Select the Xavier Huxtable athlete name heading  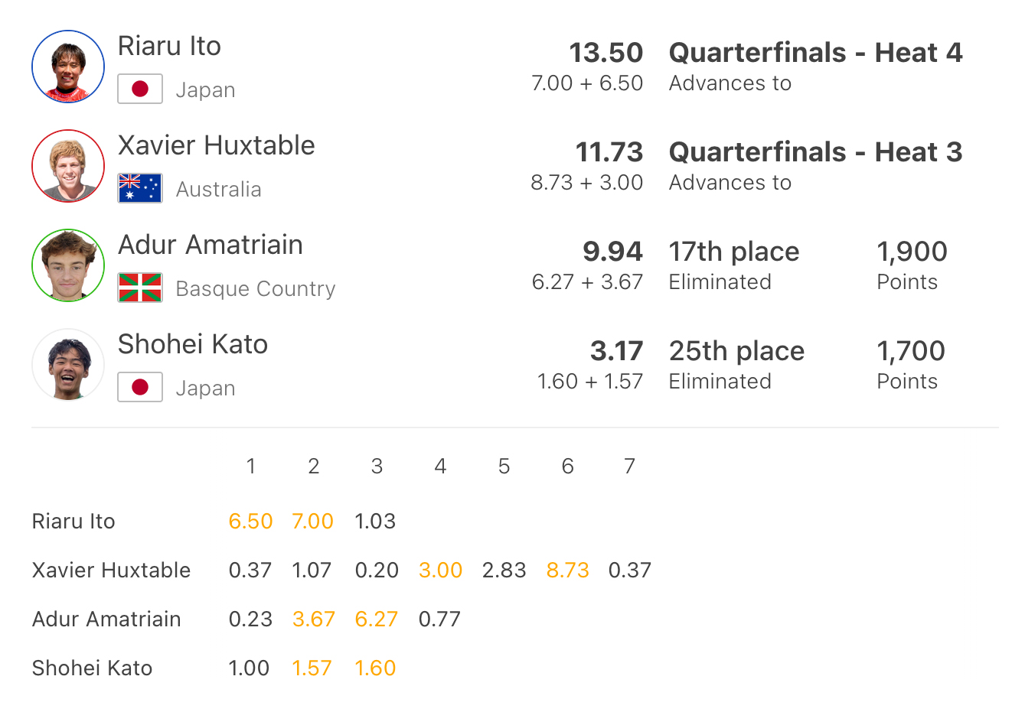pyautogui.click(x=216, y=145)
